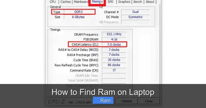Click the Row Refresh Cycle Time (tRFC) label
This screenshot has width=206, height=108.
pos(76,65)
